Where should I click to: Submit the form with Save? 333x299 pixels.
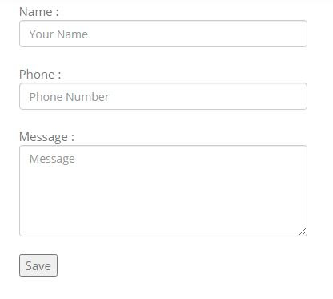(38, 265)
